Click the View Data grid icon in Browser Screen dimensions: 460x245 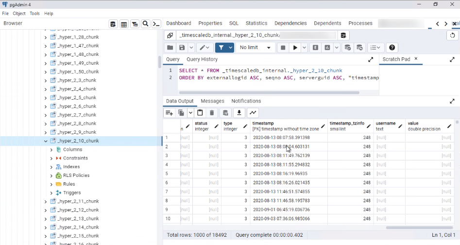tap(124, 24)
